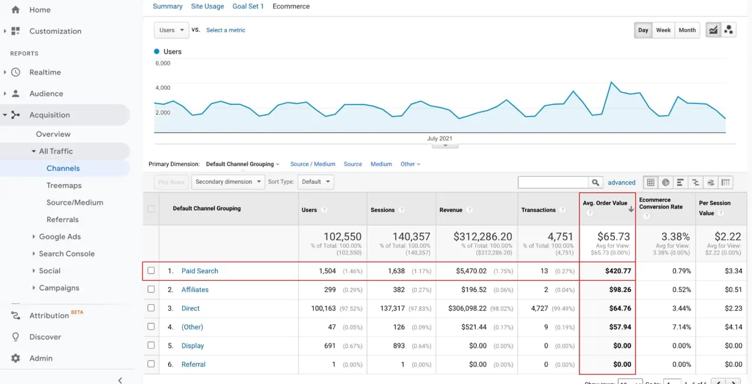Click help icon beside Sessions column

coord(401,210)
